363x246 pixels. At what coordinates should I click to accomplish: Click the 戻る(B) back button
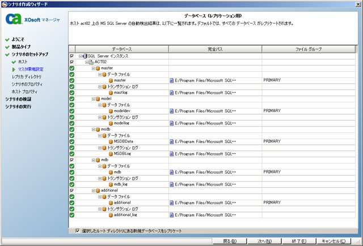click(x=229, y=241)
